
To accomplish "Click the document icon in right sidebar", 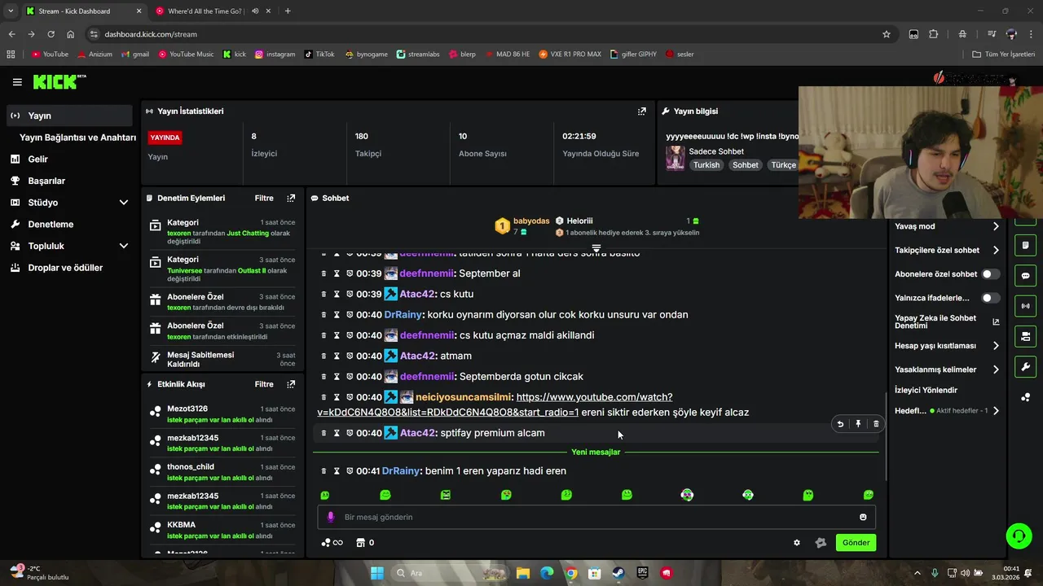I will point(1025,246).
